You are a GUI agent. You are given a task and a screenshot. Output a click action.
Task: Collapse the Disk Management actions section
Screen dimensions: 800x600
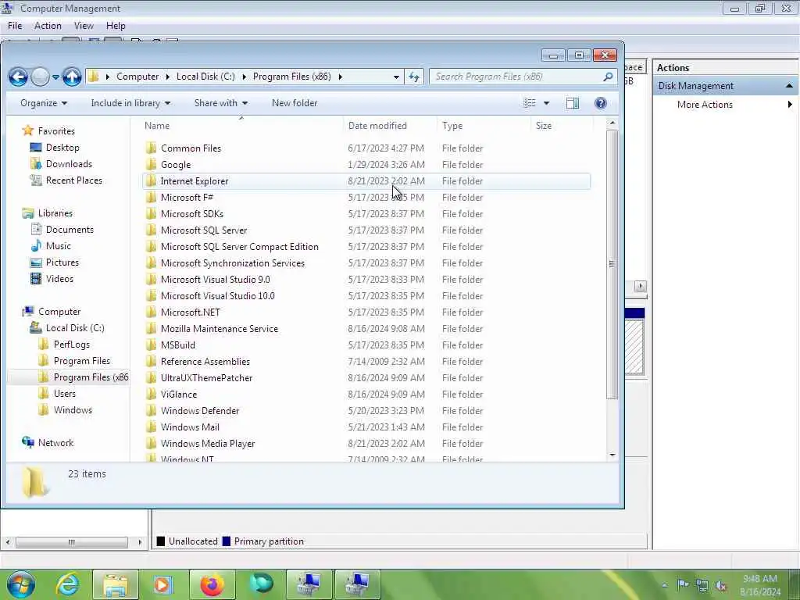coord(789,86)
